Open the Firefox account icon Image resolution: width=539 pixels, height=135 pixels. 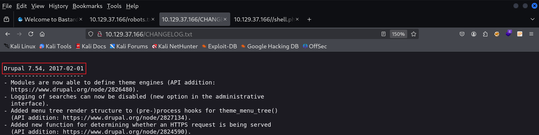click(474, 34)
